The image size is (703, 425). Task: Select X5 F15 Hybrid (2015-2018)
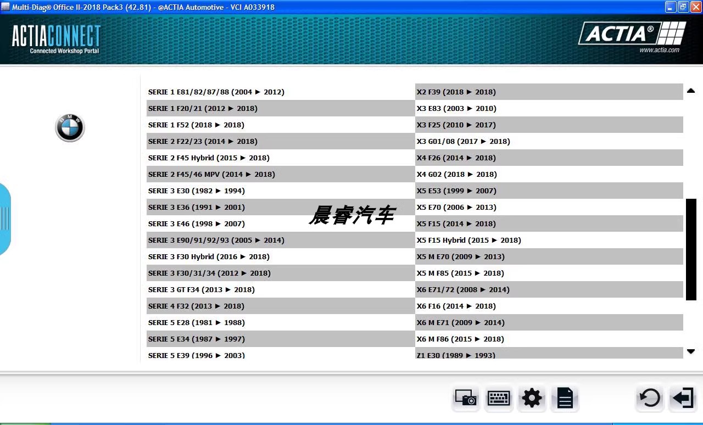(549, 240)
